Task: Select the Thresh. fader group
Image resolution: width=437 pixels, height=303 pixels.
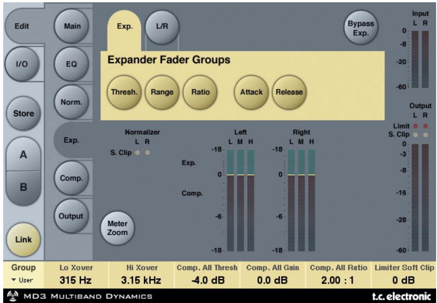Action: [x=124, y=92]
